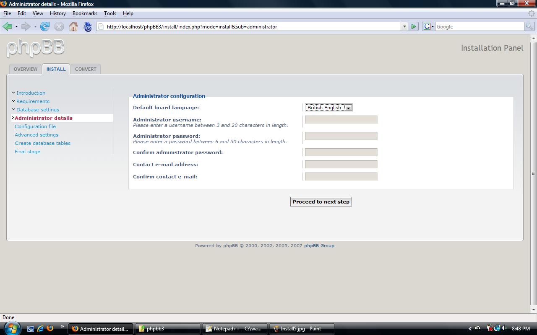Open Internet Explorer from quick launch
537x335 pixels.
tap(41, 329)
